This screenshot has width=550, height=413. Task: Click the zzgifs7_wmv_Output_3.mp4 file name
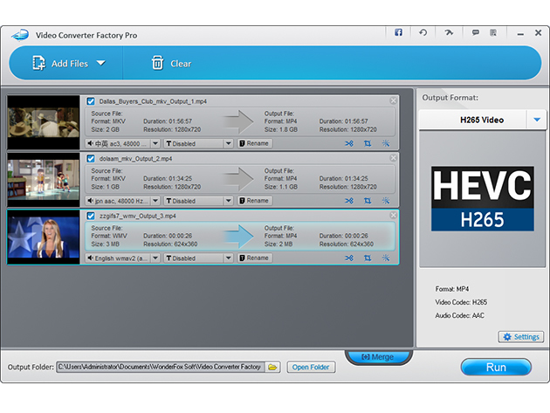138,216
